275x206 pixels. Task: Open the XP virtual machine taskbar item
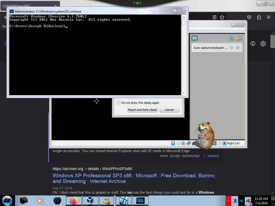(124, 201)
